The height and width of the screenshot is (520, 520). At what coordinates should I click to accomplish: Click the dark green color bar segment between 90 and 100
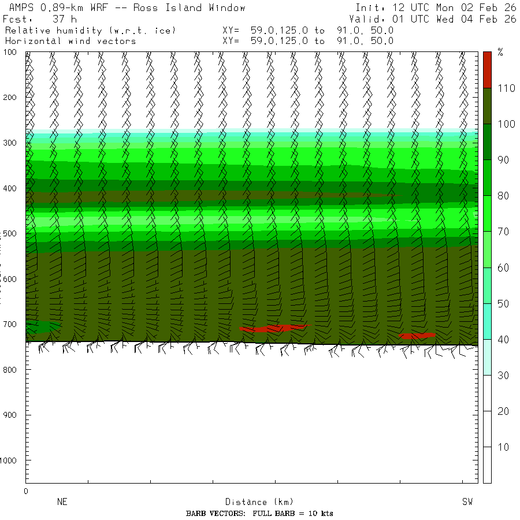click(487, 142)
